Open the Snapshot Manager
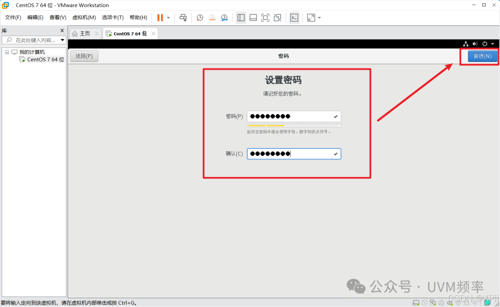The width and height of the screenshot is (500, 307). (x=225, y=18)
